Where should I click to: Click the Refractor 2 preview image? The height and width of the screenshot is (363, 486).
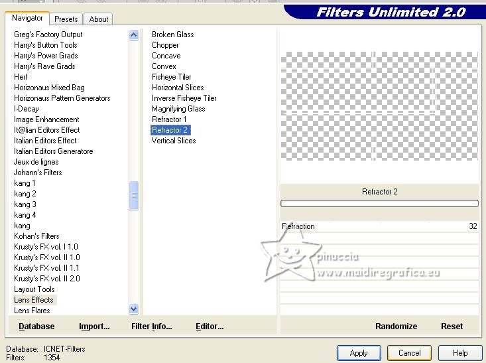379,106
